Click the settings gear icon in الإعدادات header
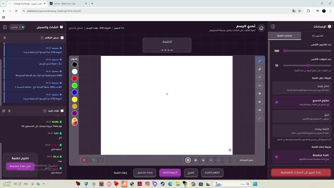 329,27
